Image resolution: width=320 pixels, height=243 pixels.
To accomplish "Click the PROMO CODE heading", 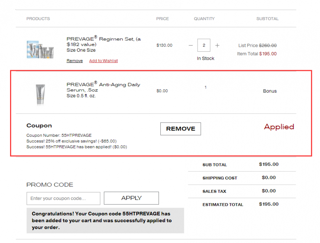I will [50, 185].
